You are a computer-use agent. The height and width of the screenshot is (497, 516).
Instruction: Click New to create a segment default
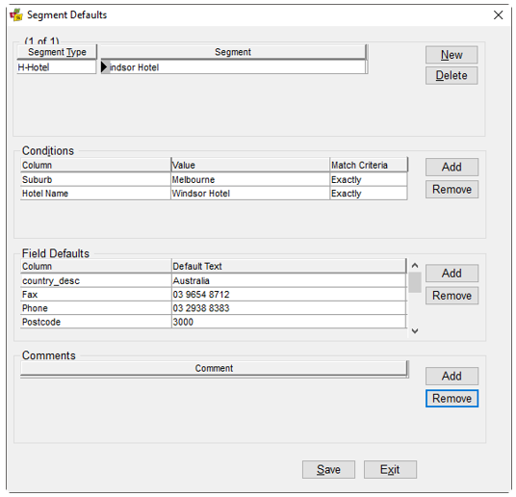click(451, 55)
